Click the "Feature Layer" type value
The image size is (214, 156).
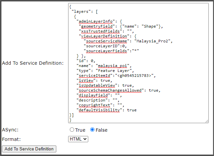pyautogui.click(x=114, y=71)
